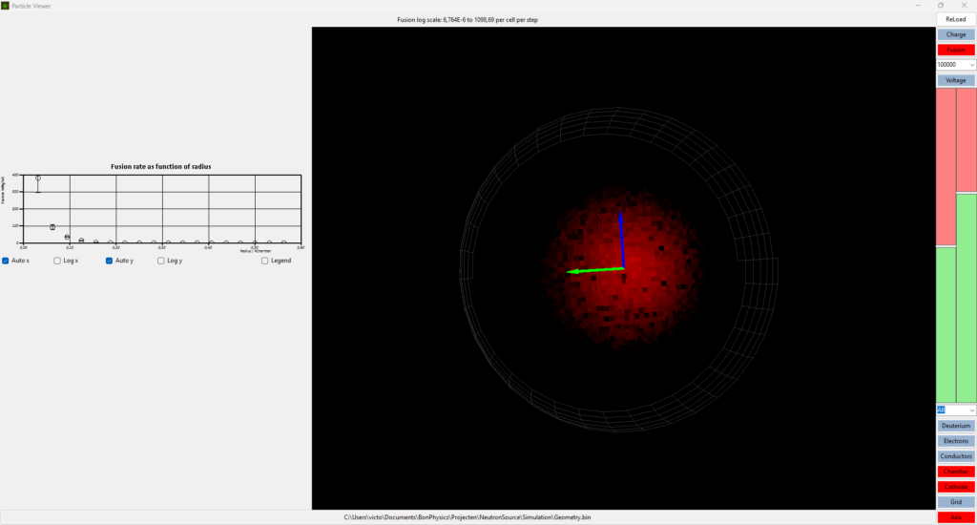Click the Particle Viewer app icon
Image resolution: width=977 pixels, height=525 pixels.
click(x=6, y=5)
